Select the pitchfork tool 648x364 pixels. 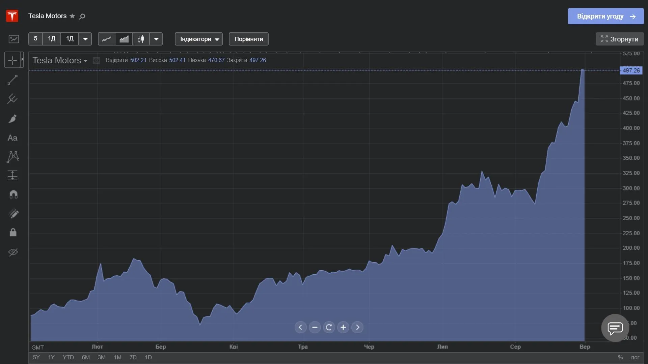12,99
